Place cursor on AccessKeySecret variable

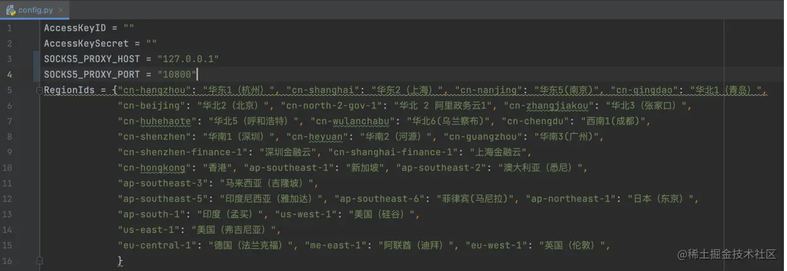point(85,44)
